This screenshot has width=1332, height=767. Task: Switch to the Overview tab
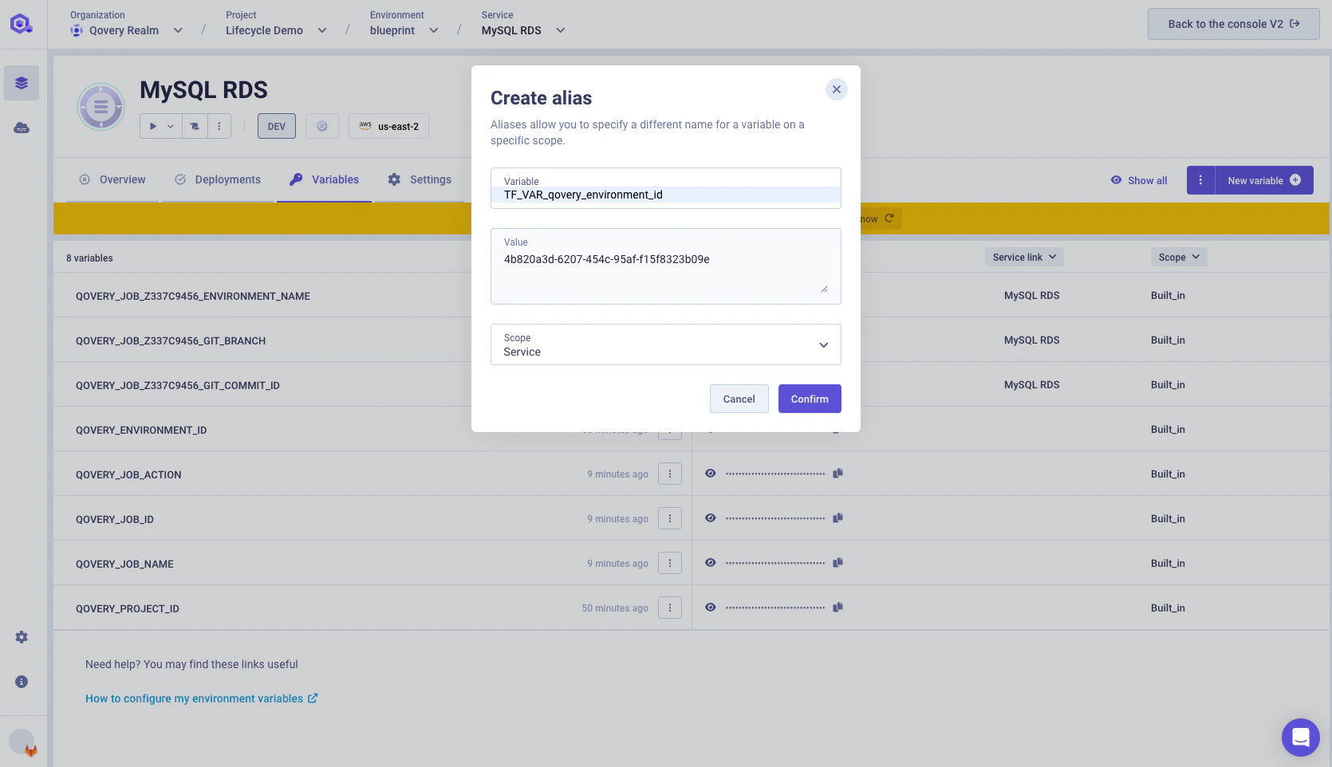[112, 179]
